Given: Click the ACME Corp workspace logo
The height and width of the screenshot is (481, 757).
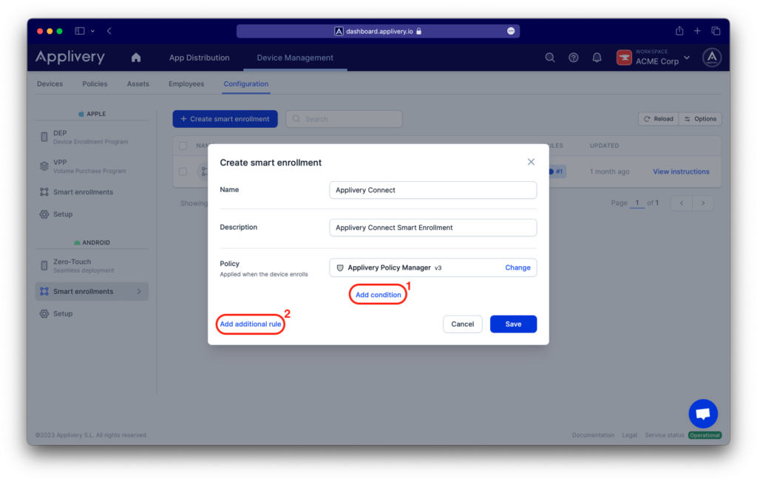Looking at the screenshot, I should pyautogui.click(x=624, y=58).
